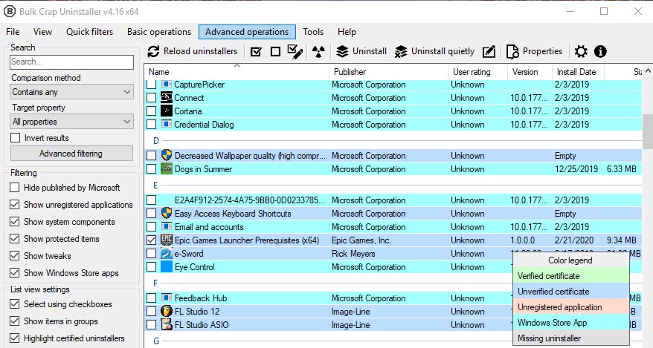Click the Dogs in Summer thumbnail icon

167,169
